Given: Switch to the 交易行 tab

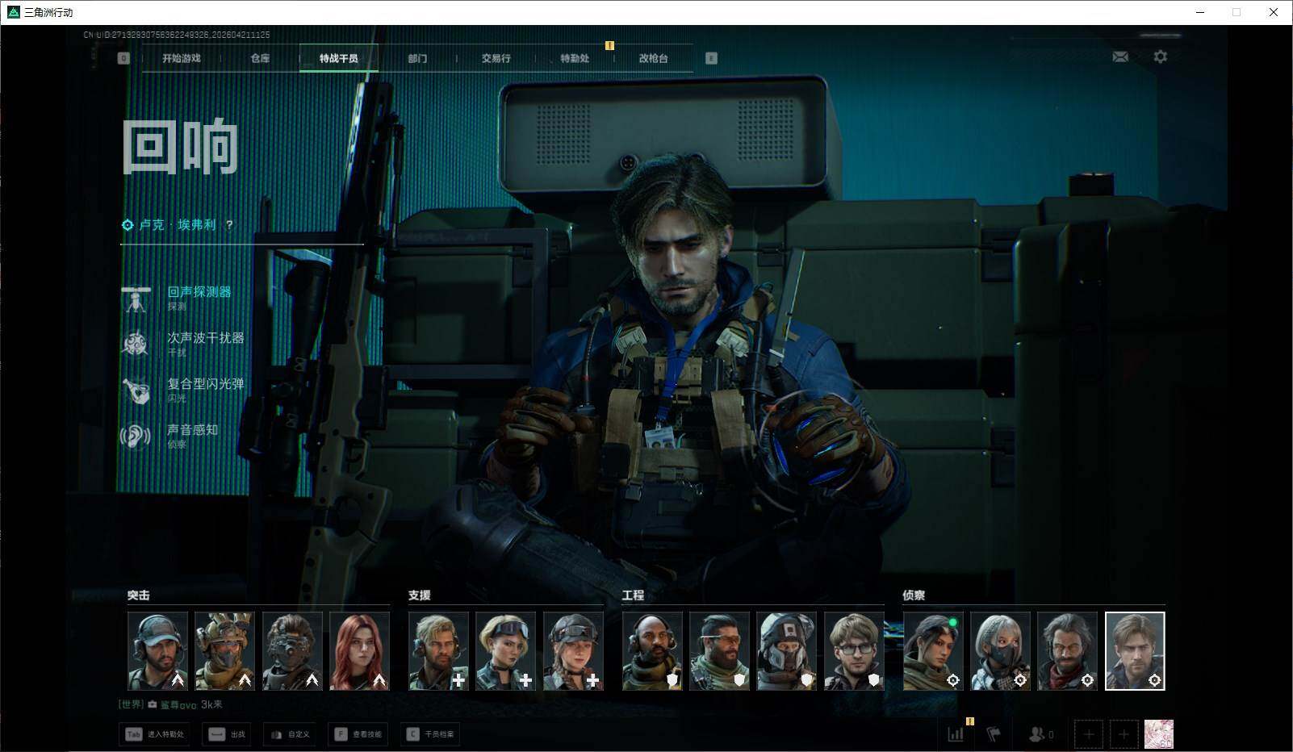Looking at the screenshot, I should 496,58.
